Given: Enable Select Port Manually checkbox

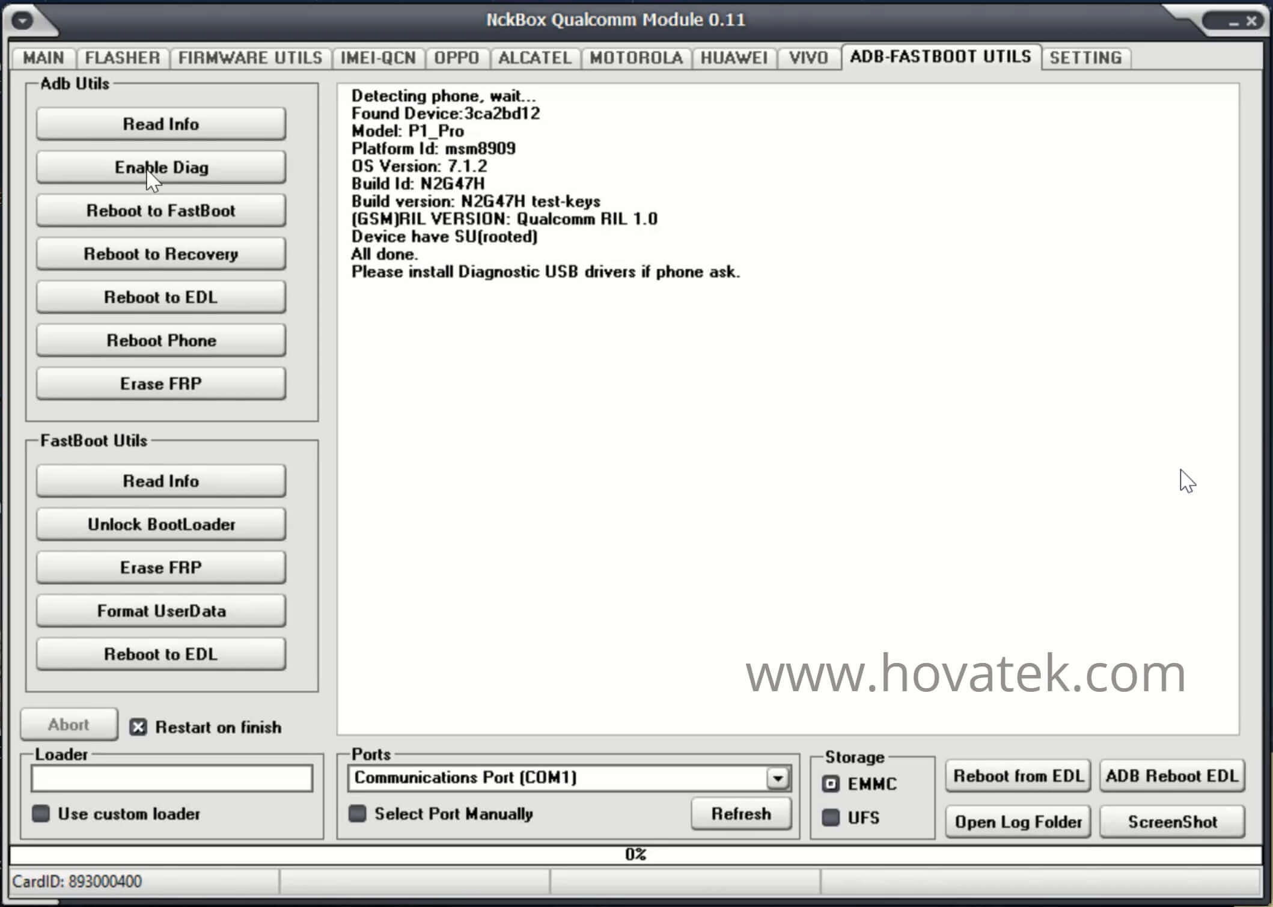Looking at the screenshot, I should point(358,814).
